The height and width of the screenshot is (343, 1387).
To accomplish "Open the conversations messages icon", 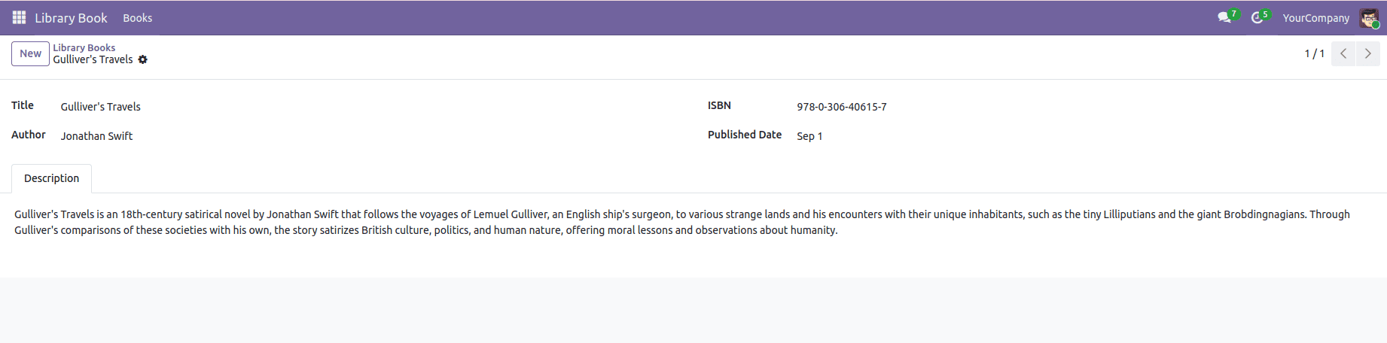I will (x=1224, y=17).
